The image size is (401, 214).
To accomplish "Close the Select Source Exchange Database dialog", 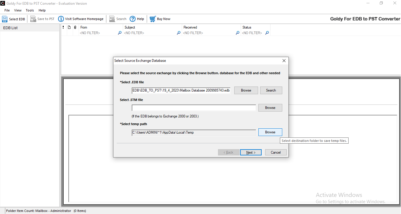I will pyautogui.click(x=284, y=61).
